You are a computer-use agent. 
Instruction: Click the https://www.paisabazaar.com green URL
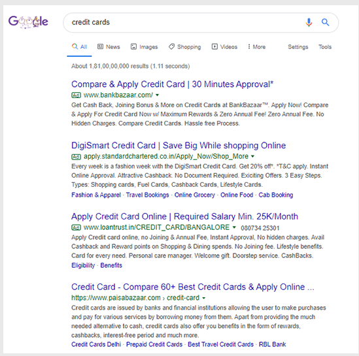116,298
